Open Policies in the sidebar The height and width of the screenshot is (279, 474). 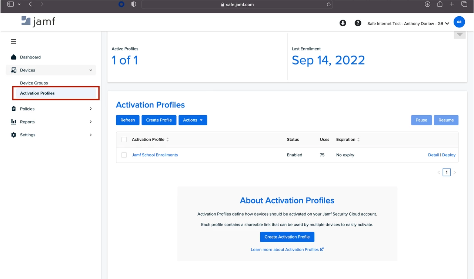(27, 109)
